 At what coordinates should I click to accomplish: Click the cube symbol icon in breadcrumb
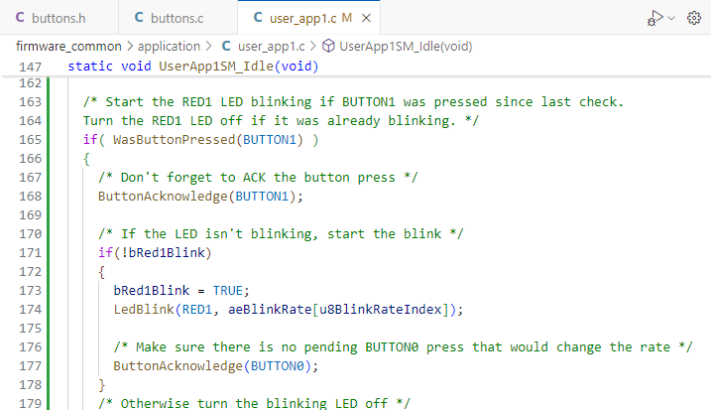pyautogui.click(x=328, y=46)
